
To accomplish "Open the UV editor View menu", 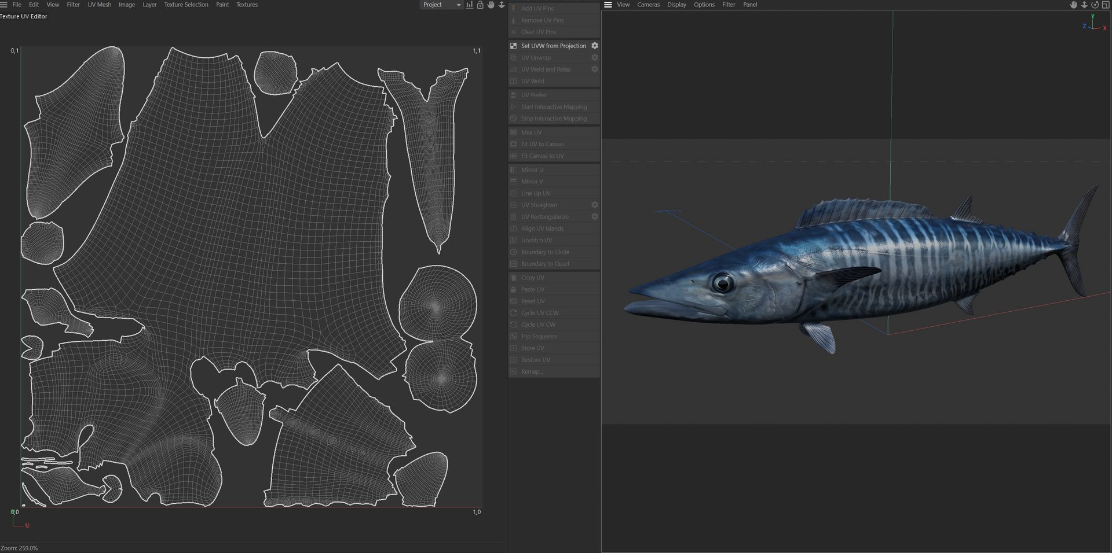I will click(53, 5).
